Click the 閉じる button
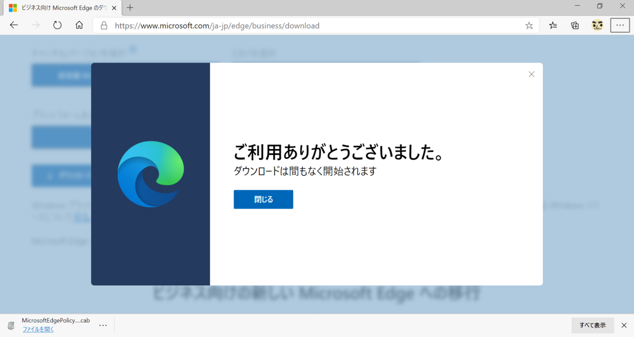The image size is (634, 337). (x=263, y=199)
